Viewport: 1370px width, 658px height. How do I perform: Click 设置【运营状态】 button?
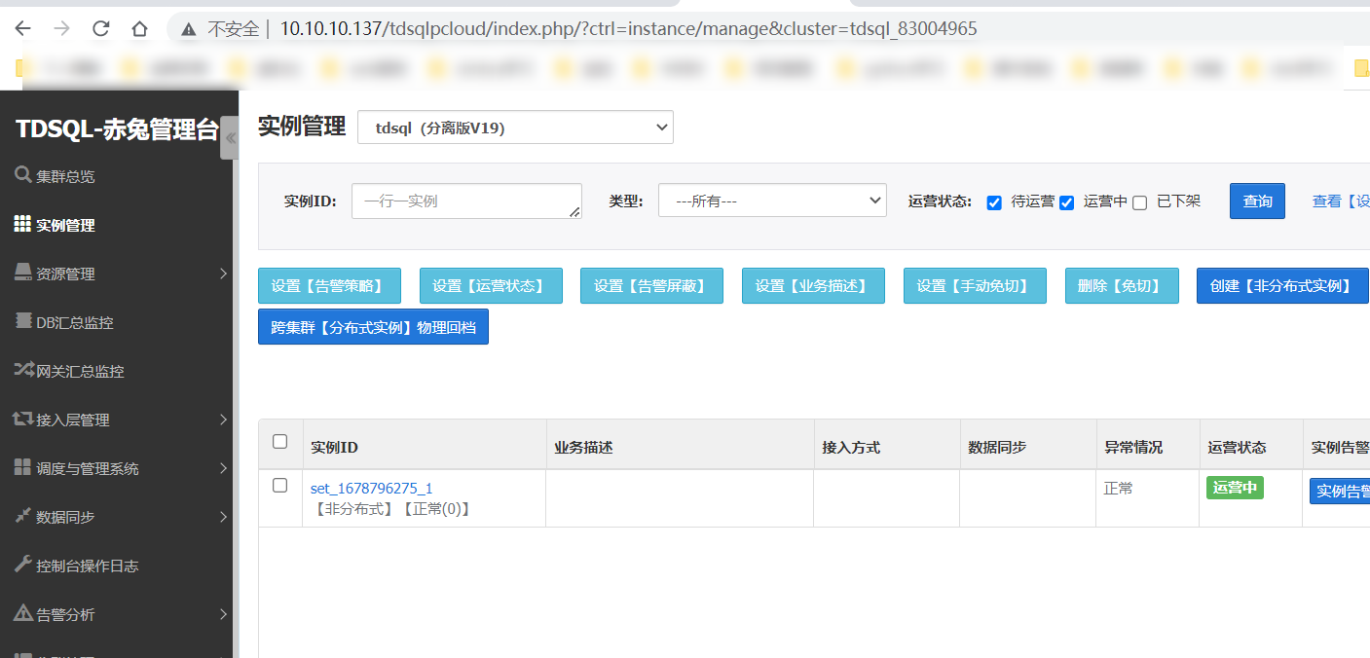pyautogui.click(x=491, y=286)
